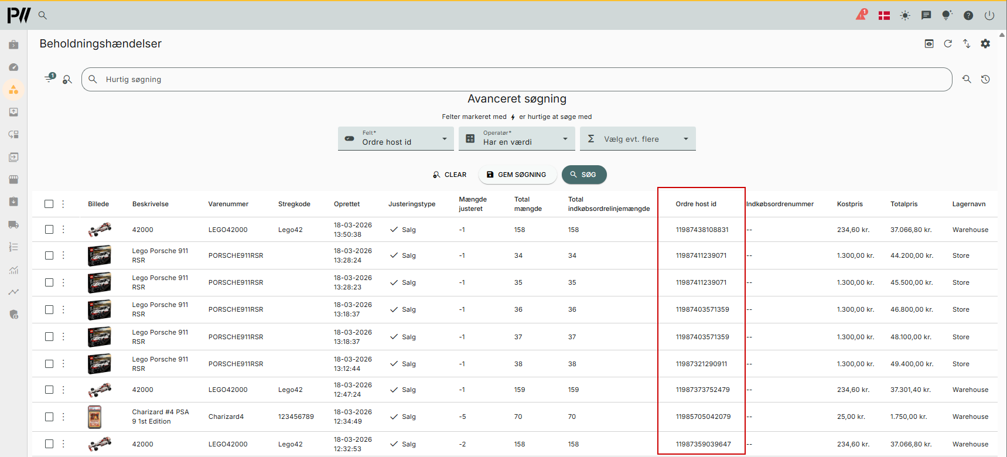Focus the Hurtig søgning input field

point(516,80)
